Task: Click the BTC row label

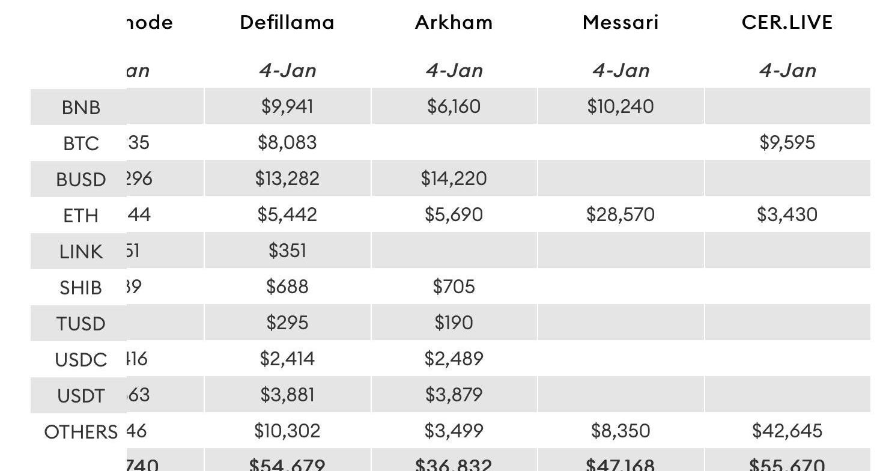Action: 80,144
